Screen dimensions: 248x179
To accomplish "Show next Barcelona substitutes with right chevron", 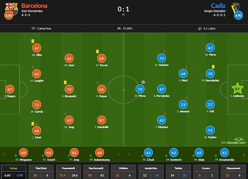I will coord(119,154).
